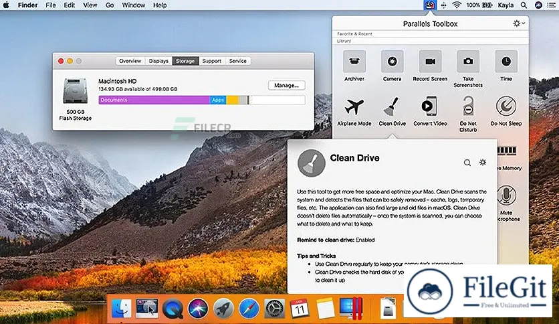Open the Finder menu
559x324 pixels.
tap(27, 5)
